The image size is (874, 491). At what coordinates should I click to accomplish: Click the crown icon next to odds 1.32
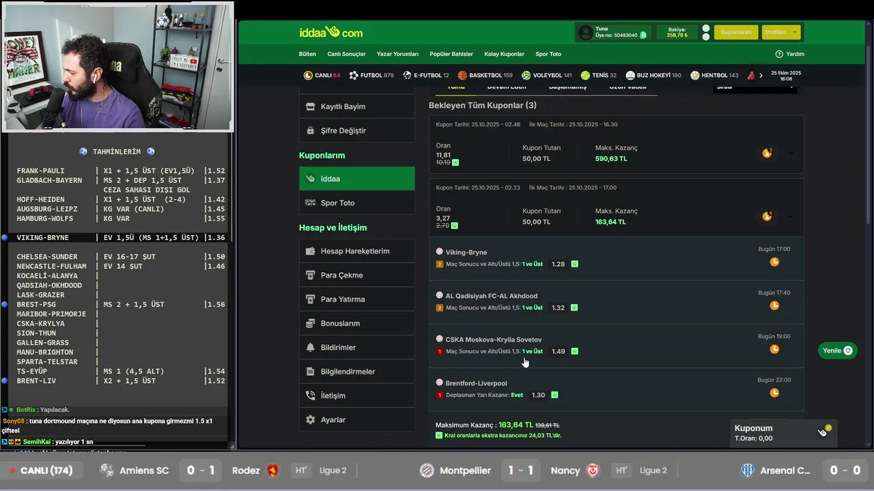pos(574,308)
